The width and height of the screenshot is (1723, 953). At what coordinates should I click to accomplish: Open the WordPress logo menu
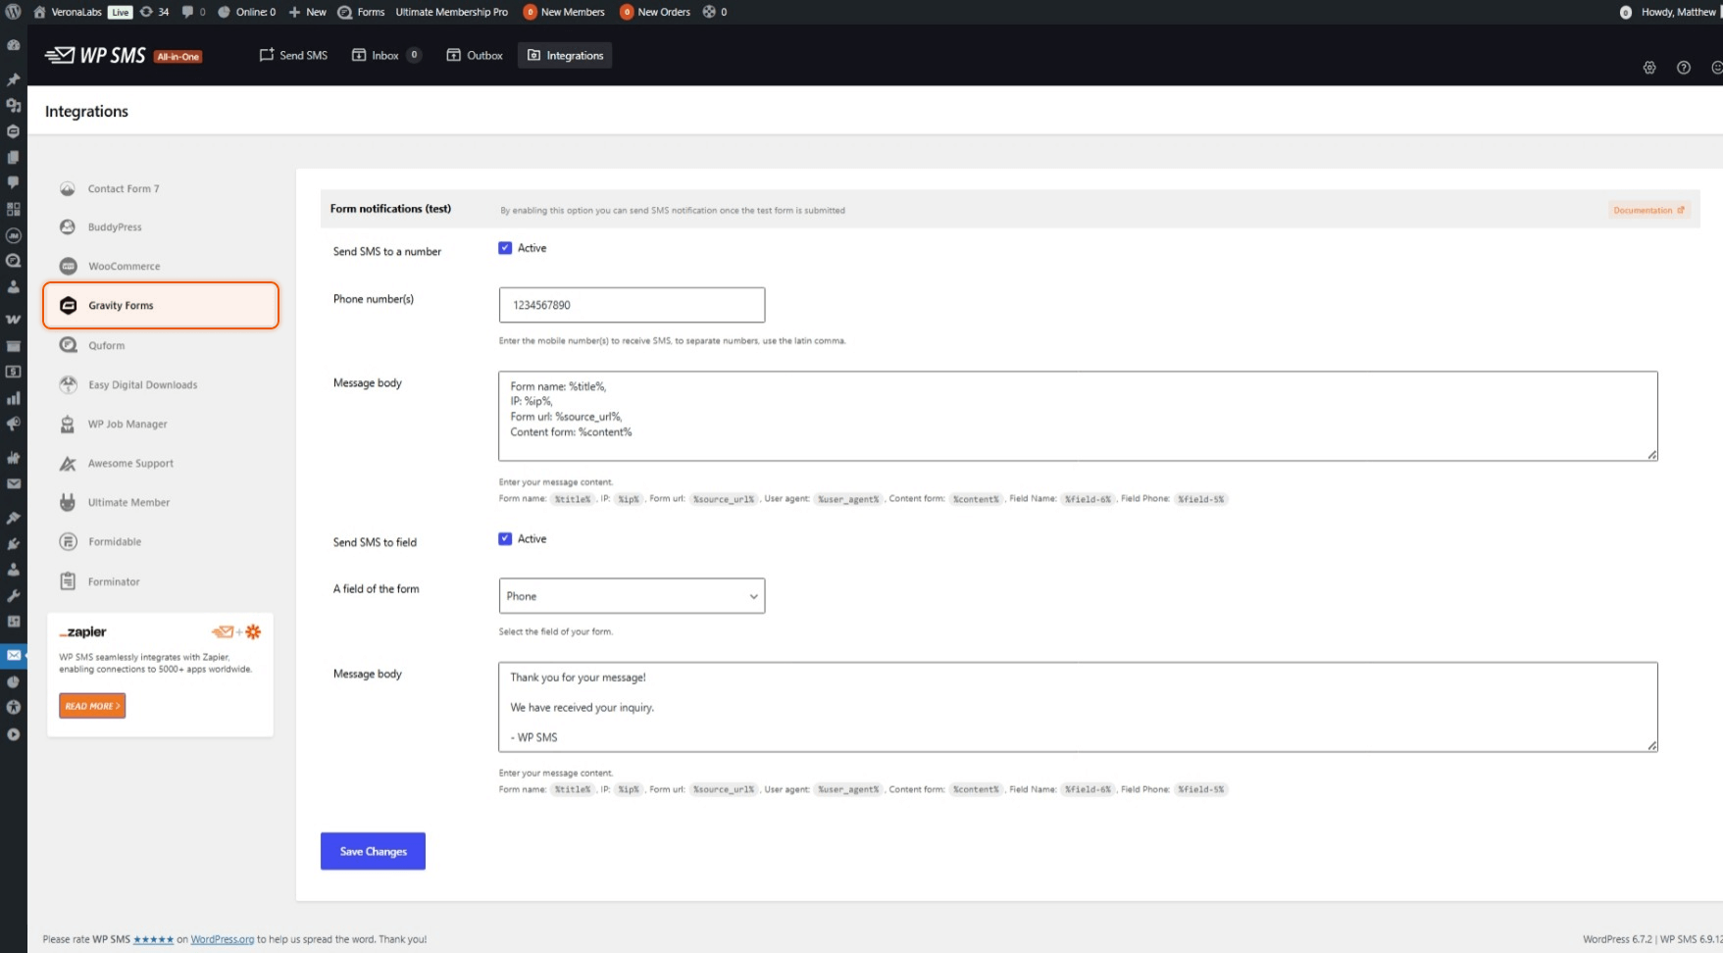pyautogui.click(x=13, y=12)
